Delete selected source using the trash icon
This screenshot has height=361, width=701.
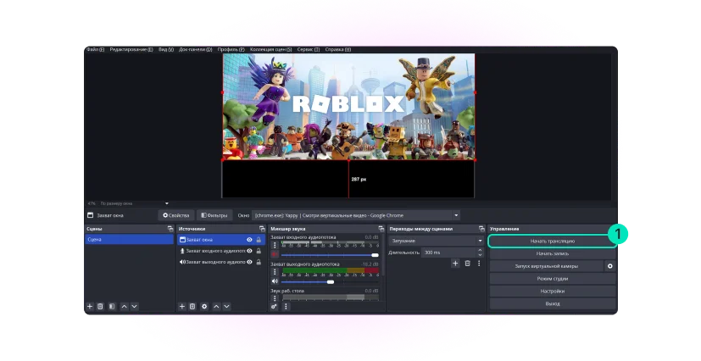pos(192,306)
